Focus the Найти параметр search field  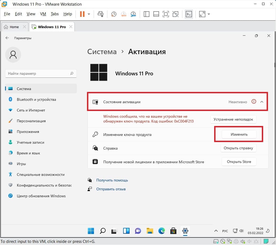(41, 73)
